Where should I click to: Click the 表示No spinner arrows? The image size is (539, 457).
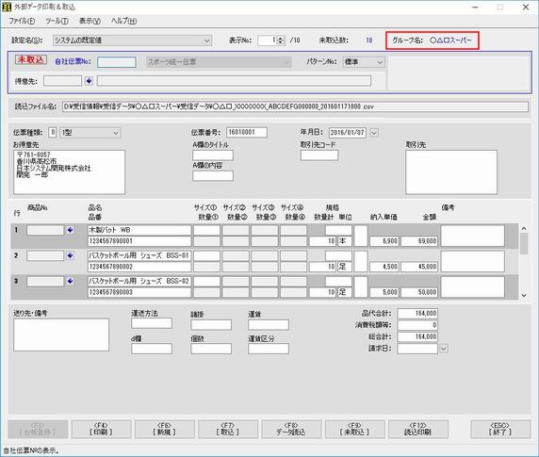[281, 41]
